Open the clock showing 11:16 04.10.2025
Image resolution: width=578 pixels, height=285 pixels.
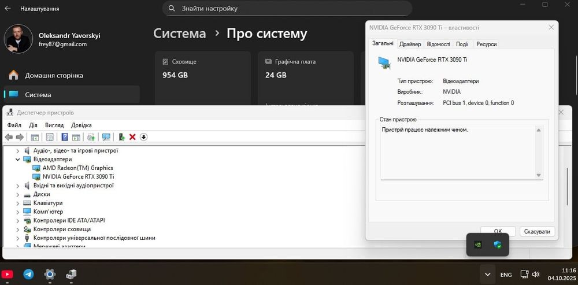point(562,275)
